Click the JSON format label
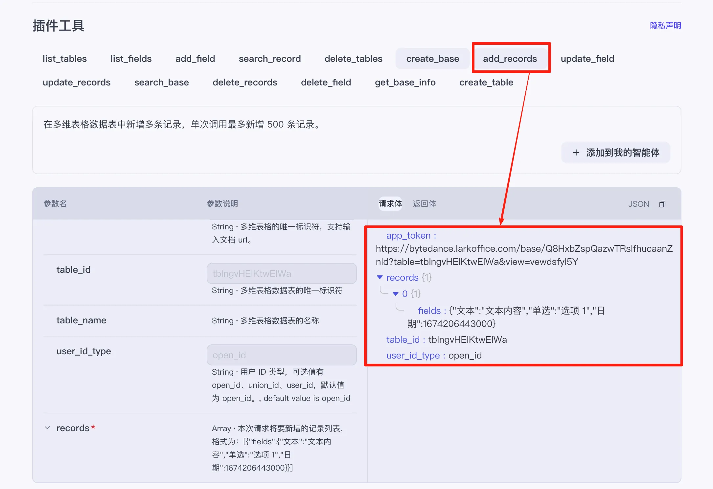Image resolution: width=713 pixels, height=489 pixels. tap(638, 204)
